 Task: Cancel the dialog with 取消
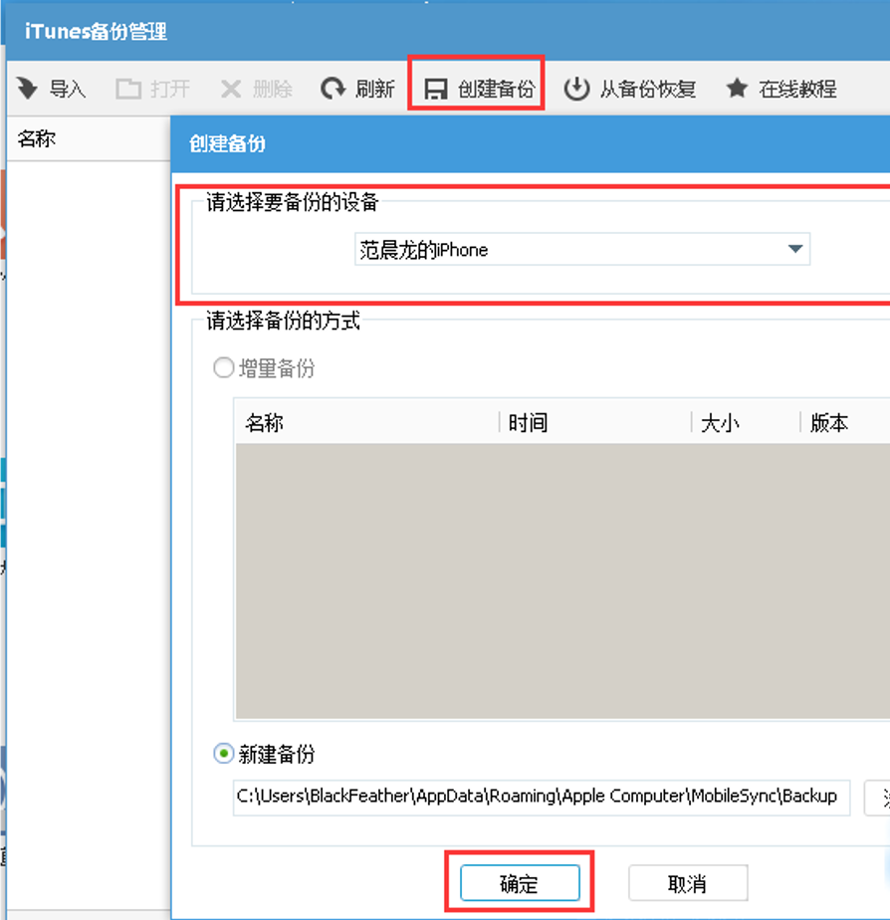[688, 882]
